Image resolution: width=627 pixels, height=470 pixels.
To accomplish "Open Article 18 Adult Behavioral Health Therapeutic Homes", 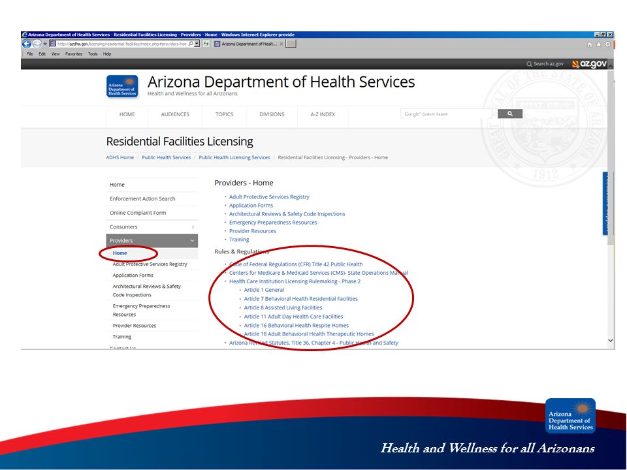I will [309, 334].
